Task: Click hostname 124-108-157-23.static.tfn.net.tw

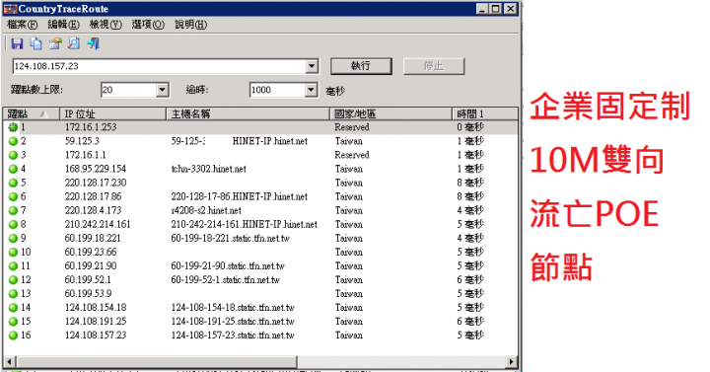Action: [233, 335]
